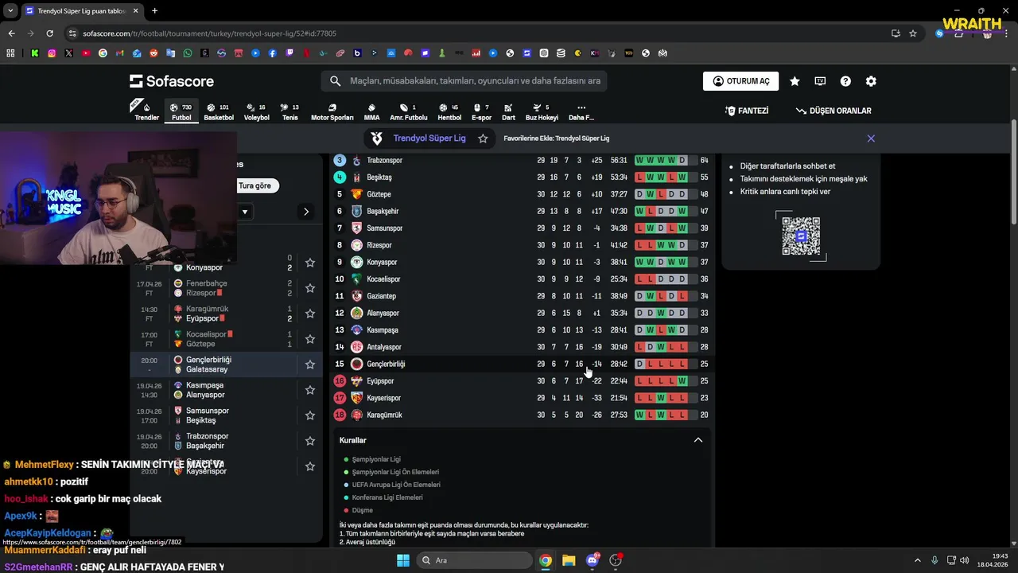Open the WhatsApp bookmark icon
Image resolution: width=1018 pixels, height=573 pixels.
point(188,53)
